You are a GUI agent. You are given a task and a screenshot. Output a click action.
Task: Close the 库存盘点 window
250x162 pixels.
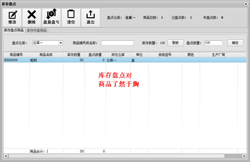point(246,4)
